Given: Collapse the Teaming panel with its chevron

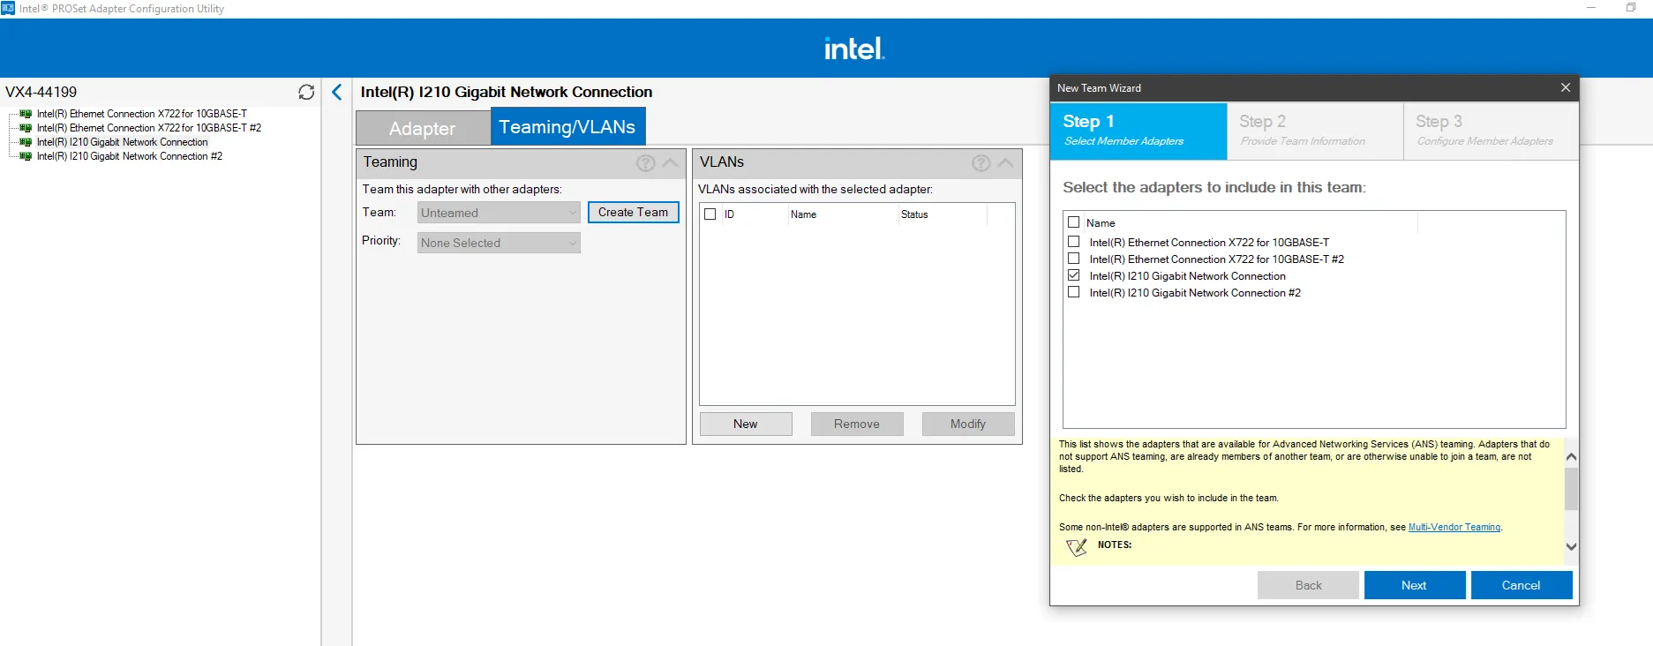Looking at the screenshot, I should pos(670,163).
